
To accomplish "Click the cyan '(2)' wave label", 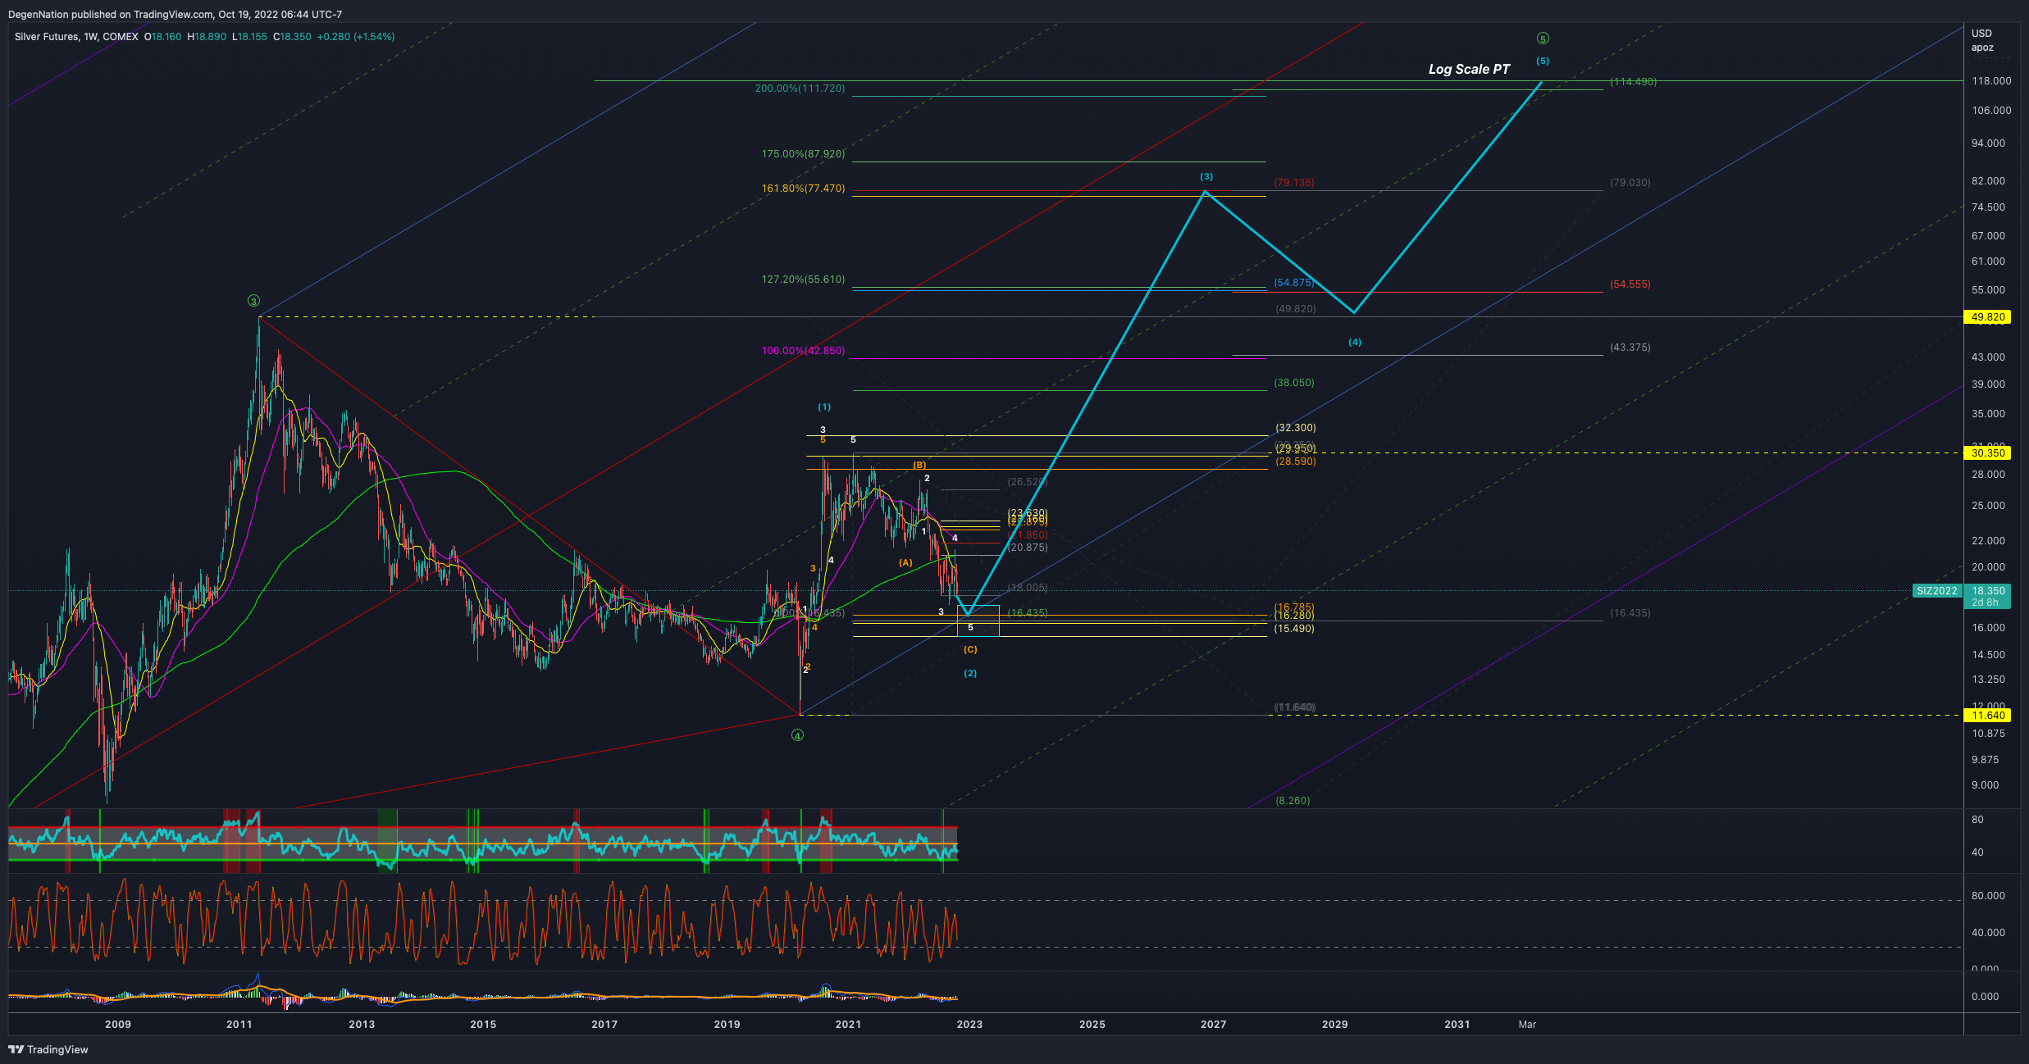I will 970,673.
